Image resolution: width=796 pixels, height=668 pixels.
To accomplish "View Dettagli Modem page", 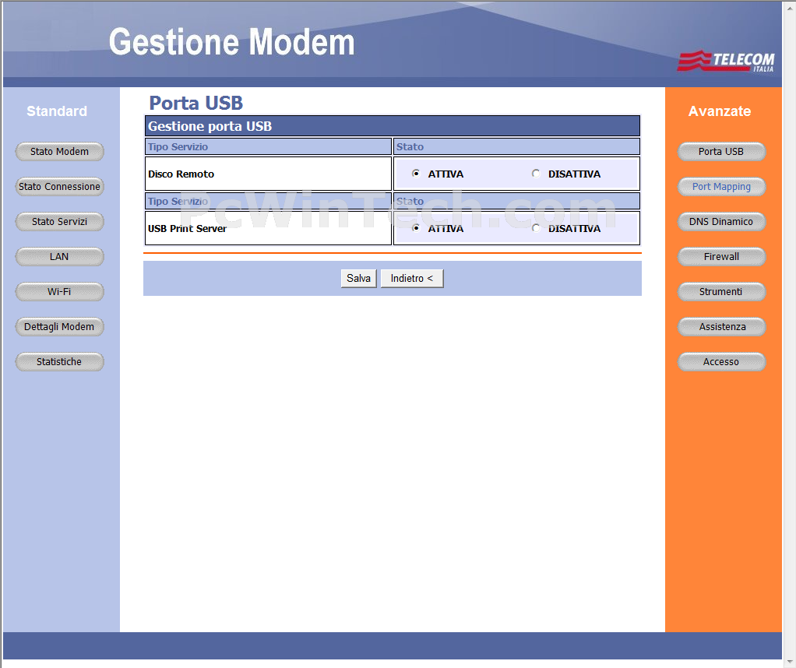I will 59,326.
